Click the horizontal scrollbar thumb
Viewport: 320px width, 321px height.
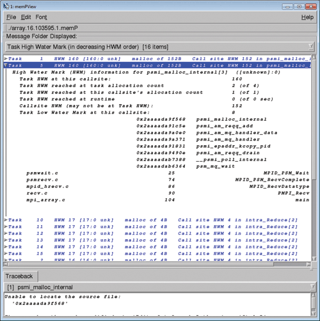(141, 264)
